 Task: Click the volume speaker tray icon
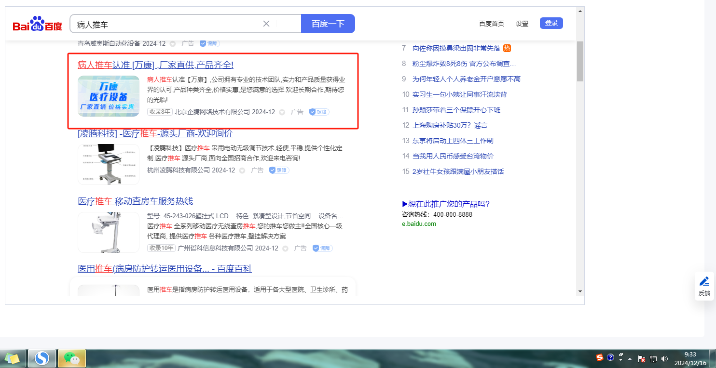click(664, 358)
